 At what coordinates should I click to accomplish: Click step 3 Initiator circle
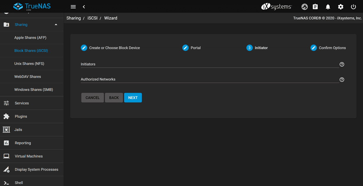[x=249, y=48]
